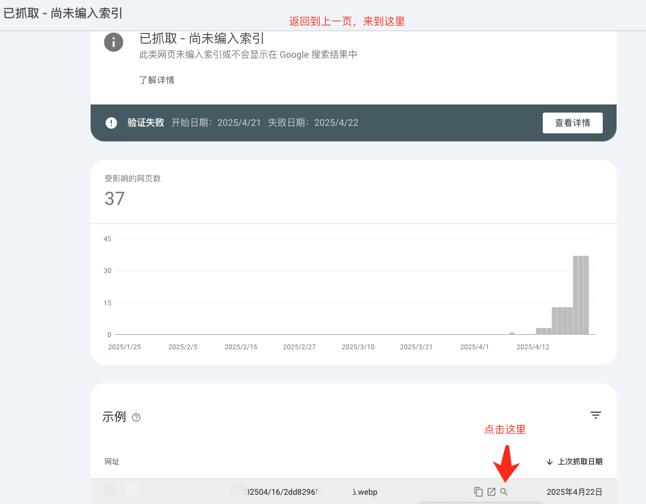Screen dimensions: 646x504
Task: Click the tallest bar in the chart
Action: coord(581,294)
